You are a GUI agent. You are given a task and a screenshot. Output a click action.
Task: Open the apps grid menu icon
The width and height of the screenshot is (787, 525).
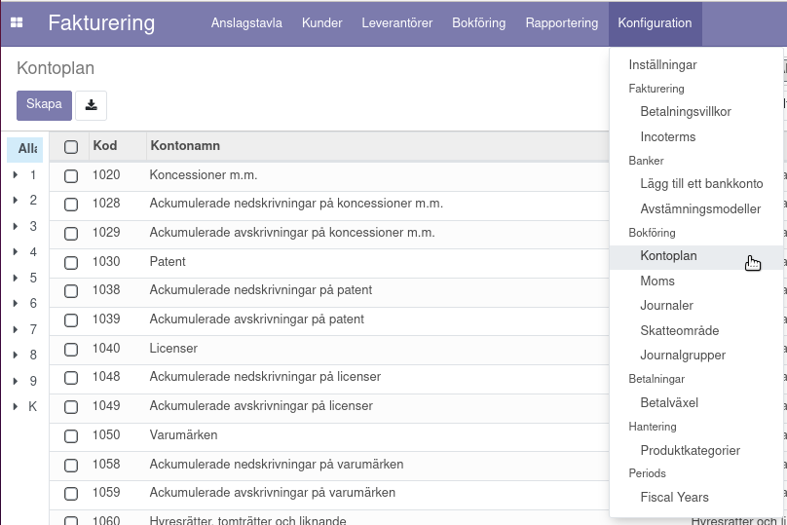tap(17, 23)
